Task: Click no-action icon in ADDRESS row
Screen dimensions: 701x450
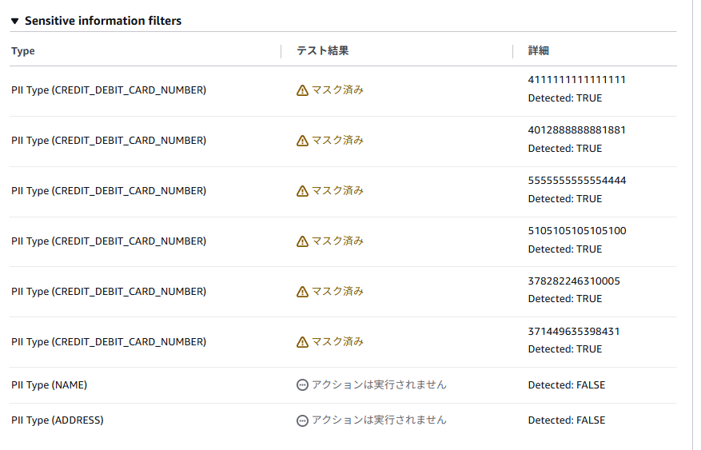Action: [x=302, y=420]
